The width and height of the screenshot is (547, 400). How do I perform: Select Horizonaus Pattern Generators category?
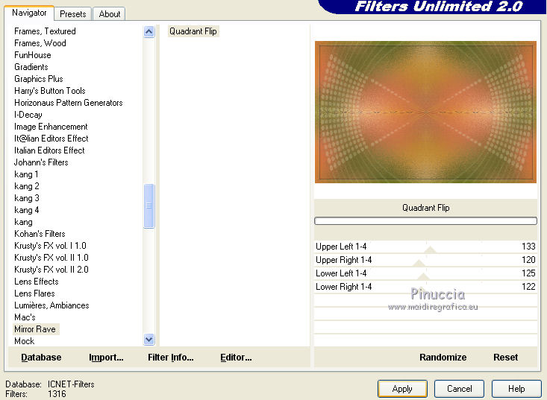(x=69, y=103)
